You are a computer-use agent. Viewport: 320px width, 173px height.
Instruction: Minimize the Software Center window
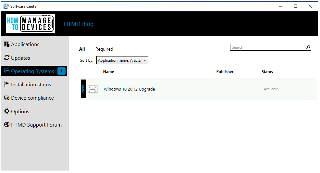[x=281, y=6]
